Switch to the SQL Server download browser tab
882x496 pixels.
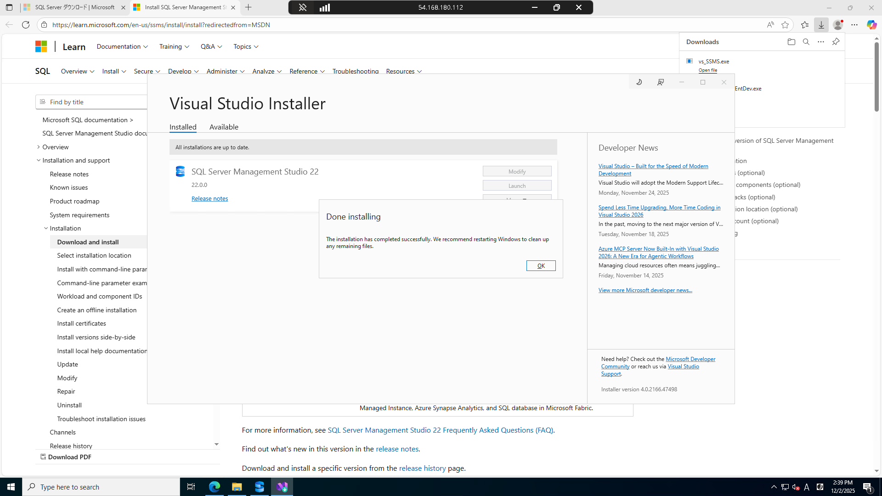(x=74, y=7)
